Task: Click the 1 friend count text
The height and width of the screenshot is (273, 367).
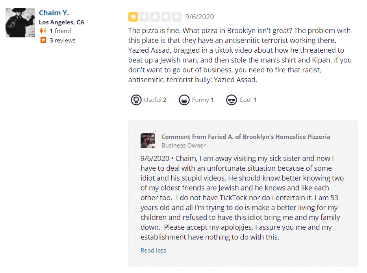Action: click(60, 31)
